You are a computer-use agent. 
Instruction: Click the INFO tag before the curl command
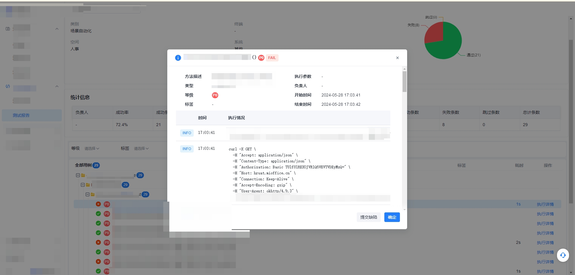[187, 149]
